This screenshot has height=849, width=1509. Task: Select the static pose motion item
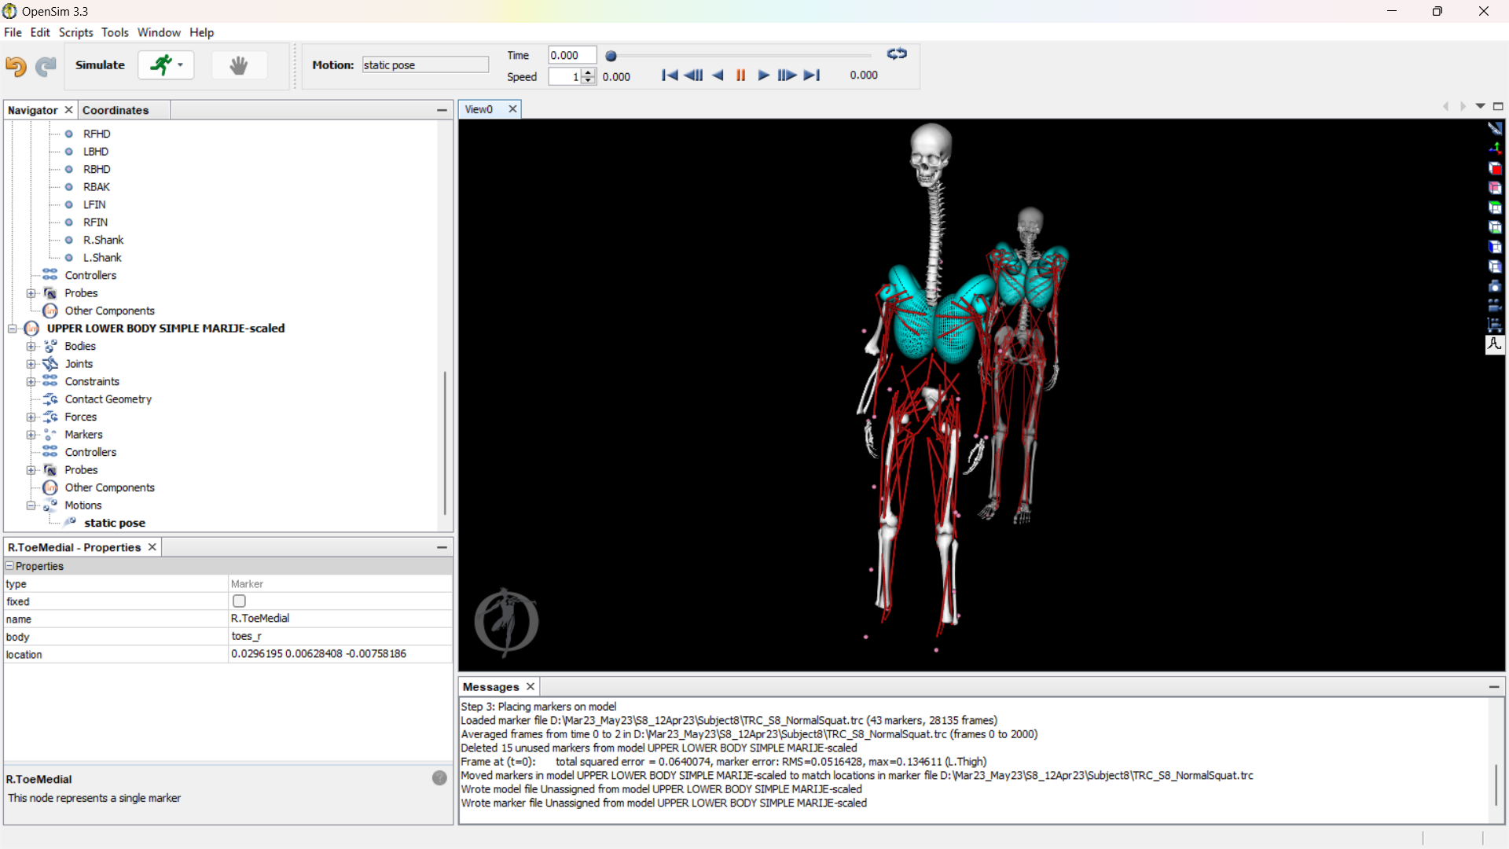(115, 523)
